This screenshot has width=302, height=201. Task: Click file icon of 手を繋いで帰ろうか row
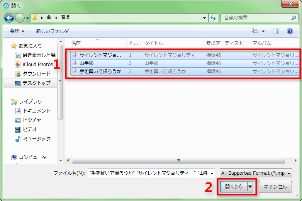tap(75, 71)
